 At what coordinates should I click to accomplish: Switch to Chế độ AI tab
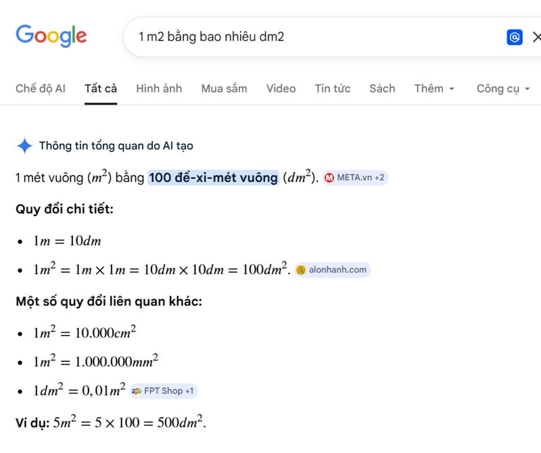click(41, 88)
